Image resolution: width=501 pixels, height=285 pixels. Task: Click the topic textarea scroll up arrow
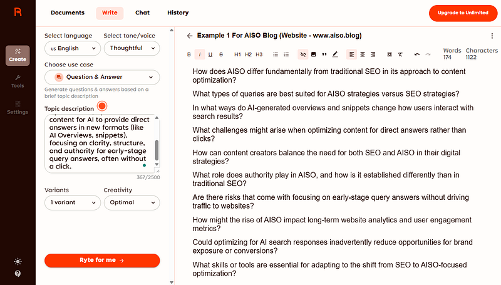[x=157, y=118]
